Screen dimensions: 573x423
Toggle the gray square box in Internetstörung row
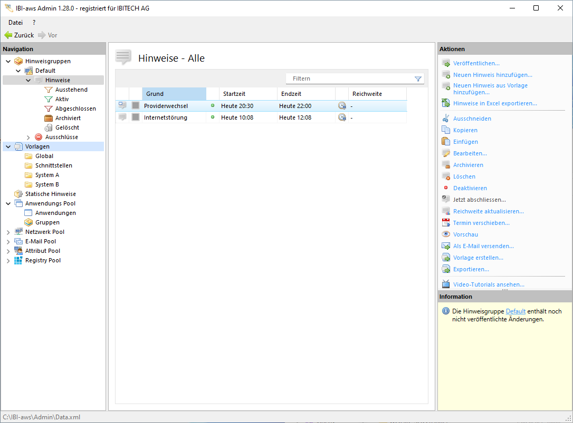136,117
